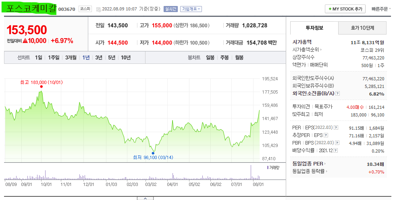
Task: Click the 거래량 1,028,728 value
Action: (255, 25)
